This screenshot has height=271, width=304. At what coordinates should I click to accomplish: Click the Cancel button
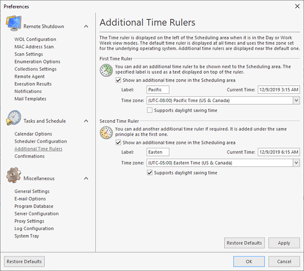point(284,262)
